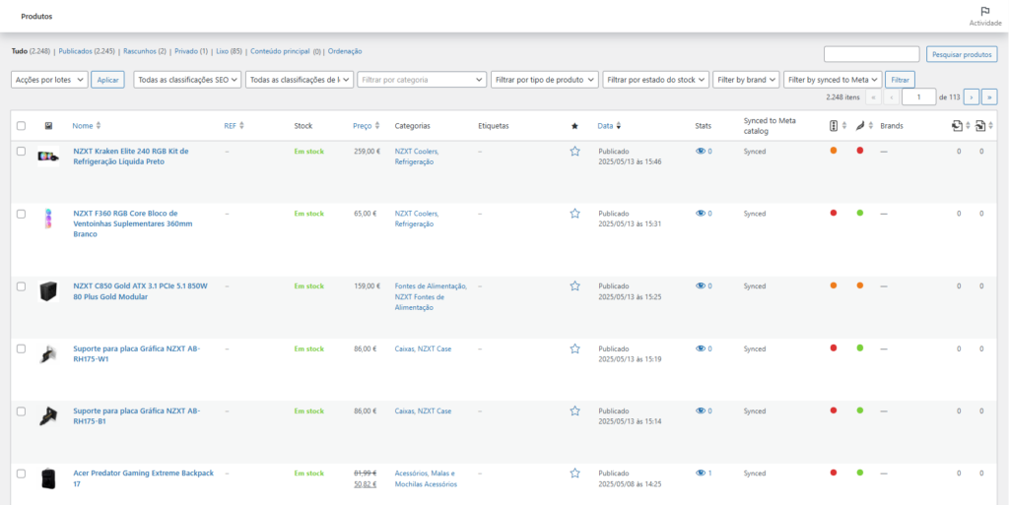Star the Suporte NZXT AB-RH175-B1 product

point(574,410)
